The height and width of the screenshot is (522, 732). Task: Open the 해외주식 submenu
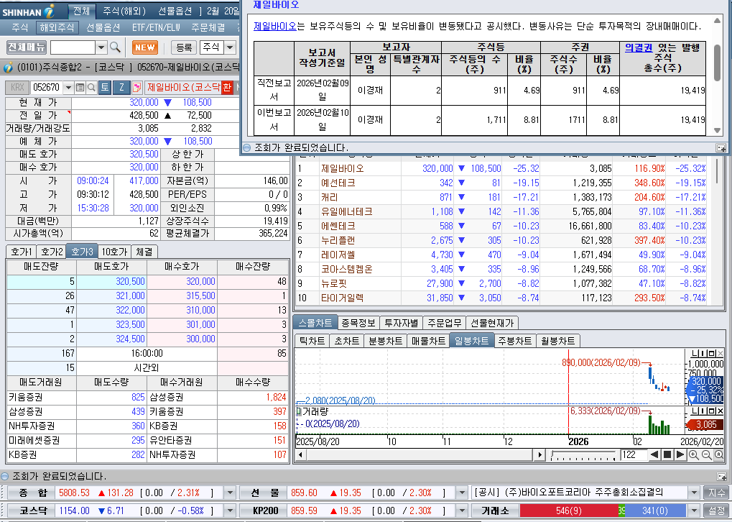tap(57, 27)
